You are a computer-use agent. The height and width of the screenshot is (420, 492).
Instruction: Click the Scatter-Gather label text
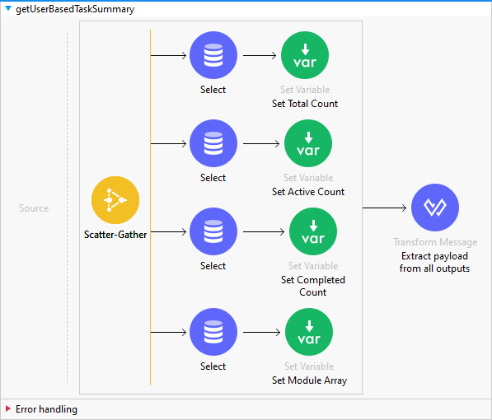tap(115, 235)
